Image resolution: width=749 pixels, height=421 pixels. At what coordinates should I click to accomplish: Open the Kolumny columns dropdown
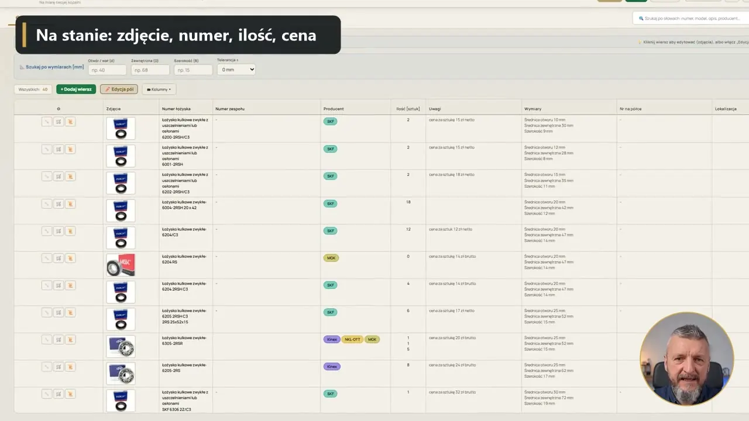(159, 89)
